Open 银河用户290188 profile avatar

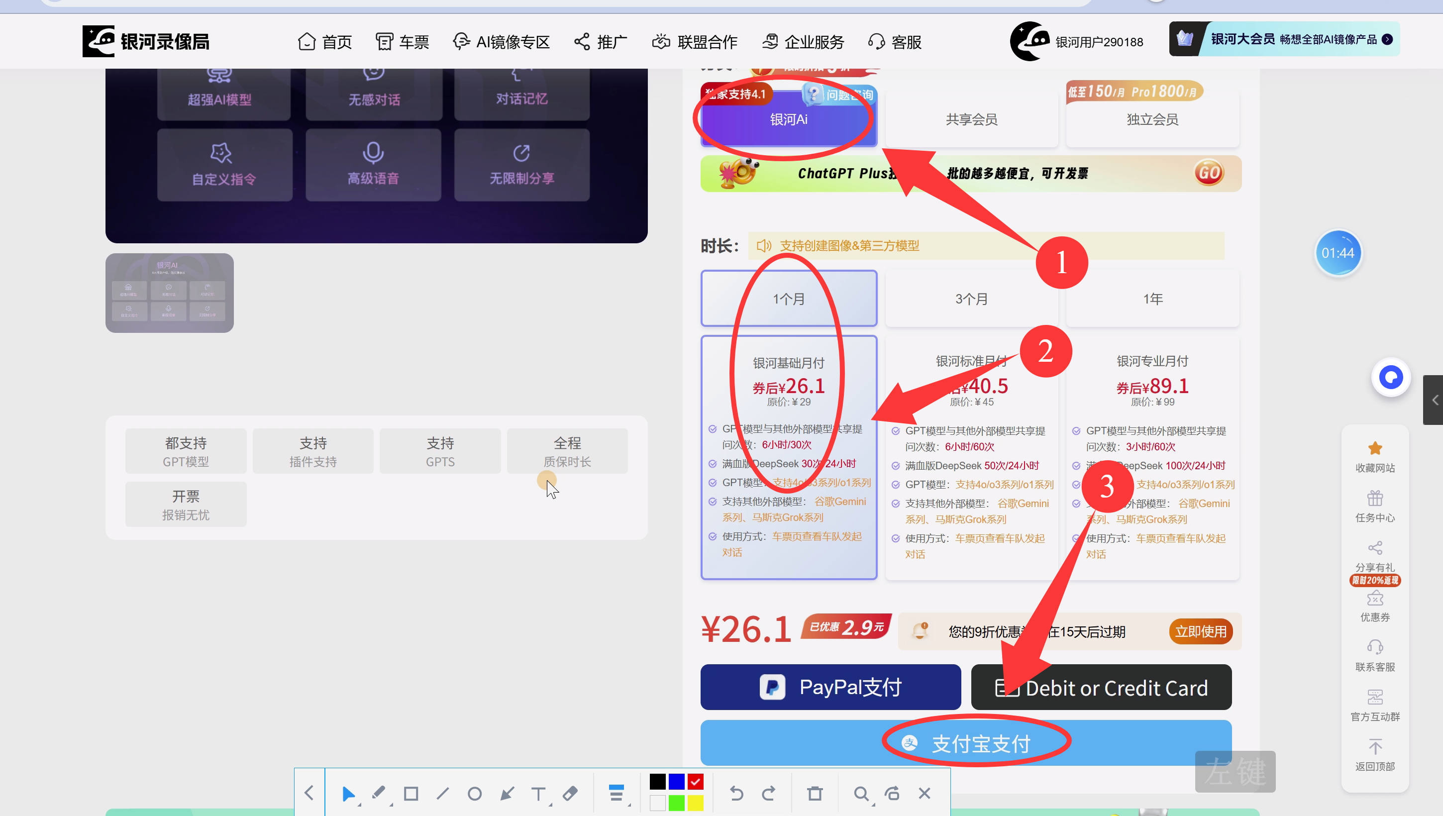pos(1030,41)
